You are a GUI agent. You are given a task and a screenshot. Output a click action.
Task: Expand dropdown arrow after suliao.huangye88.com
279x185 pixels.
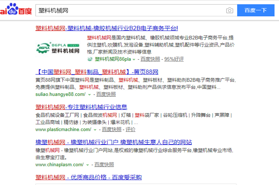click(89, 95)
